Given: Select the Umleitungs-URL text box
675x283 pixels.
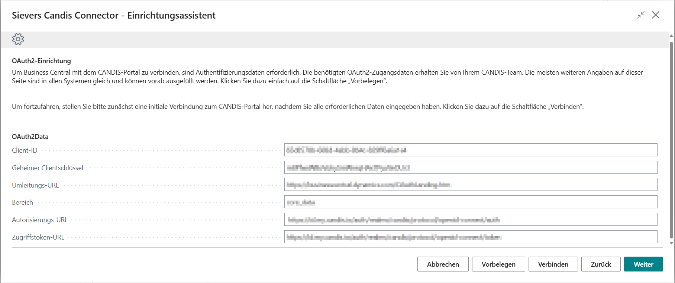Looking at the screenshot, I should pos(471,185).
